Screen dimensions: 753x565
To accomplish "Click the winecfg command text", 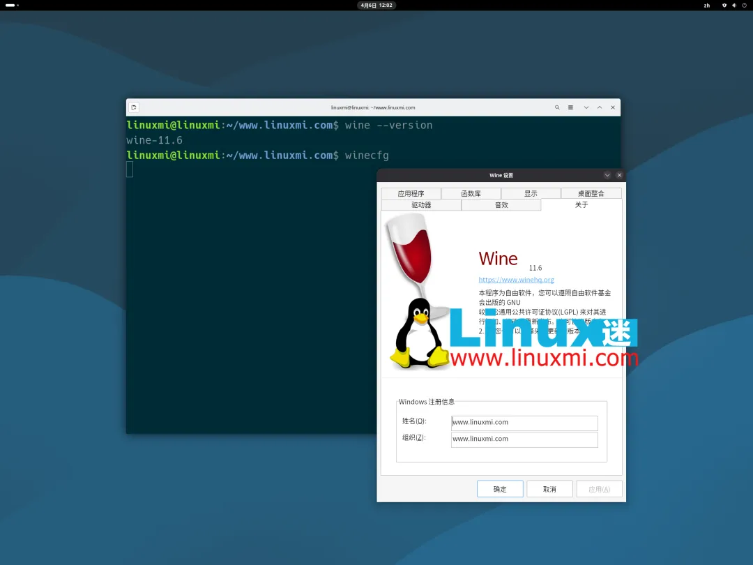I will tap(367, 155).
